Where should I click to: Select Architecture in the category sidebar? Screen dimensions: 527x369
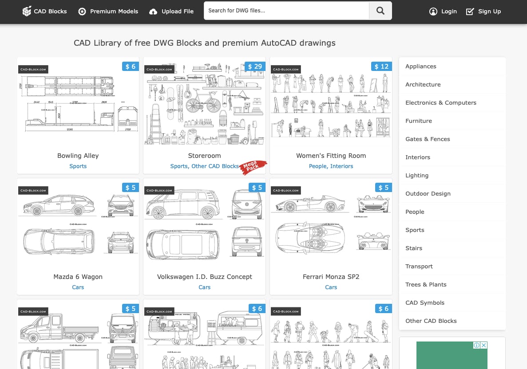[x=452, y=85]
